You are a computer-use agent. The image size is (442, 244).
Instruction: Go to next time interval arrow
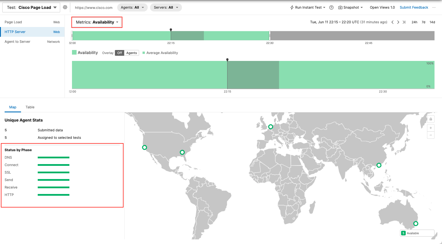point(398,22)
